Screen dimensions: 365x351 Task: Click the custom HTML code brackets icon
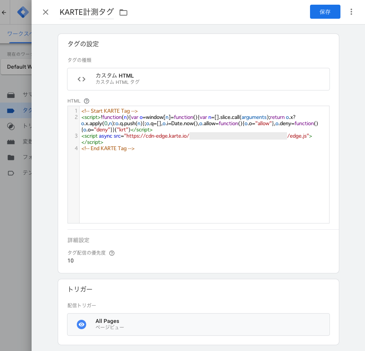[82, 79]
